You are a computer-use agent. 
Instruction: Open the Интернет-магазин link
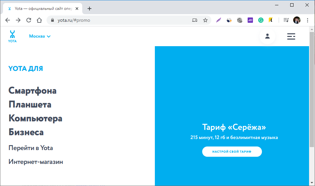point(36,162)
